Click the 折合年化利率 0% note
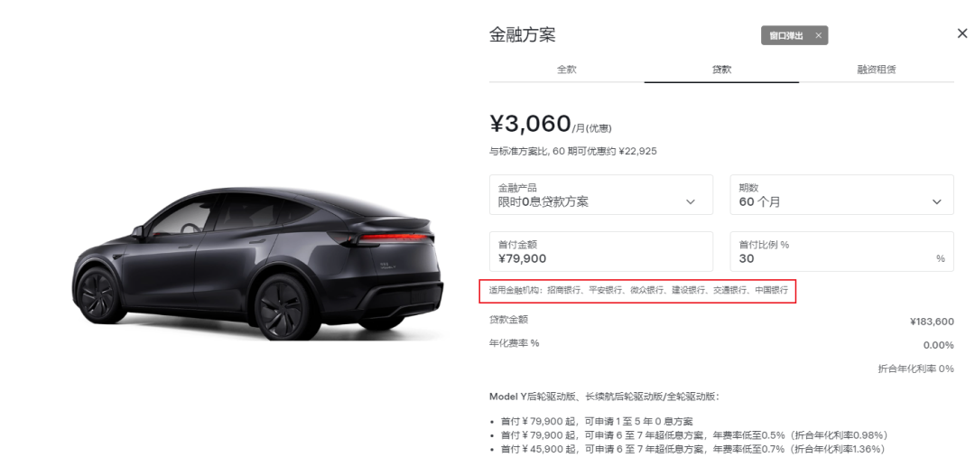The width and height of the screenshot is (975, 467). [x=915, y=369]
